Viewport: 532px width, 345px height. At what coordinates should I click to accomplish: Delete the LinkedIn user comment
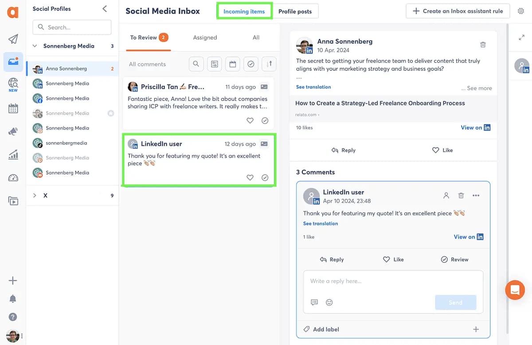(x=461, y=195)
